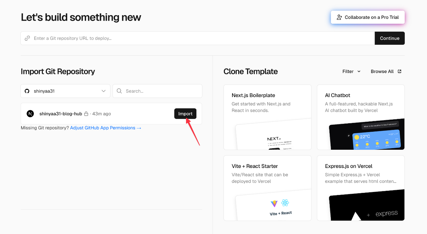
Task: Click the Next.js logo beside shinyaa31-blog-hub
Action: click(x=30, y=114)
